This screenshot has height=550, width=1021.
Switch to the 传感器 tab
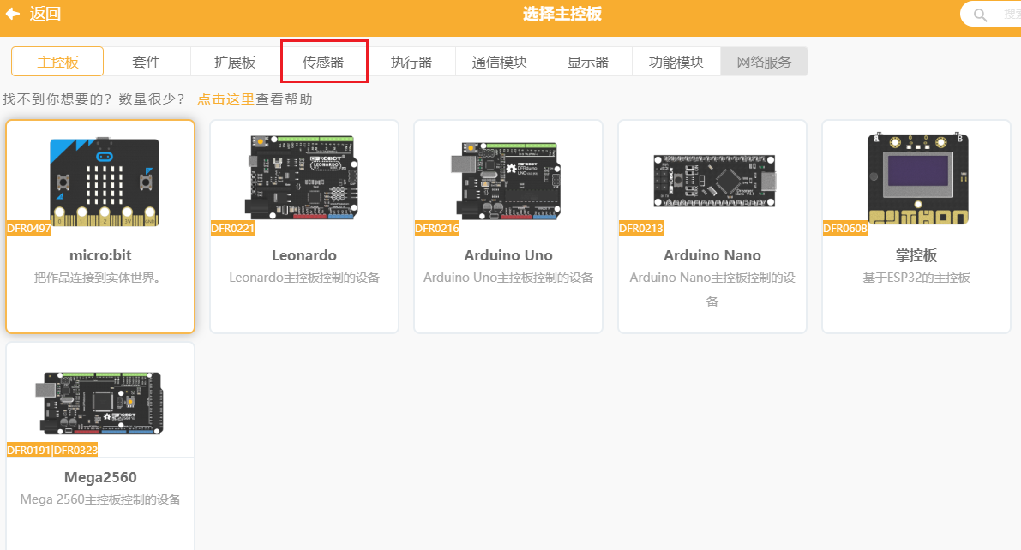pyautogui.click(x=323, y=62)
